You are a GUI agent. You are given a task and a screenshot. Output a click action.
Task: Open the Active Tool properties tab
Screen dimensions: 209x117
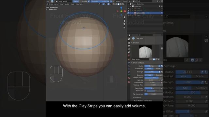(129, 39)
